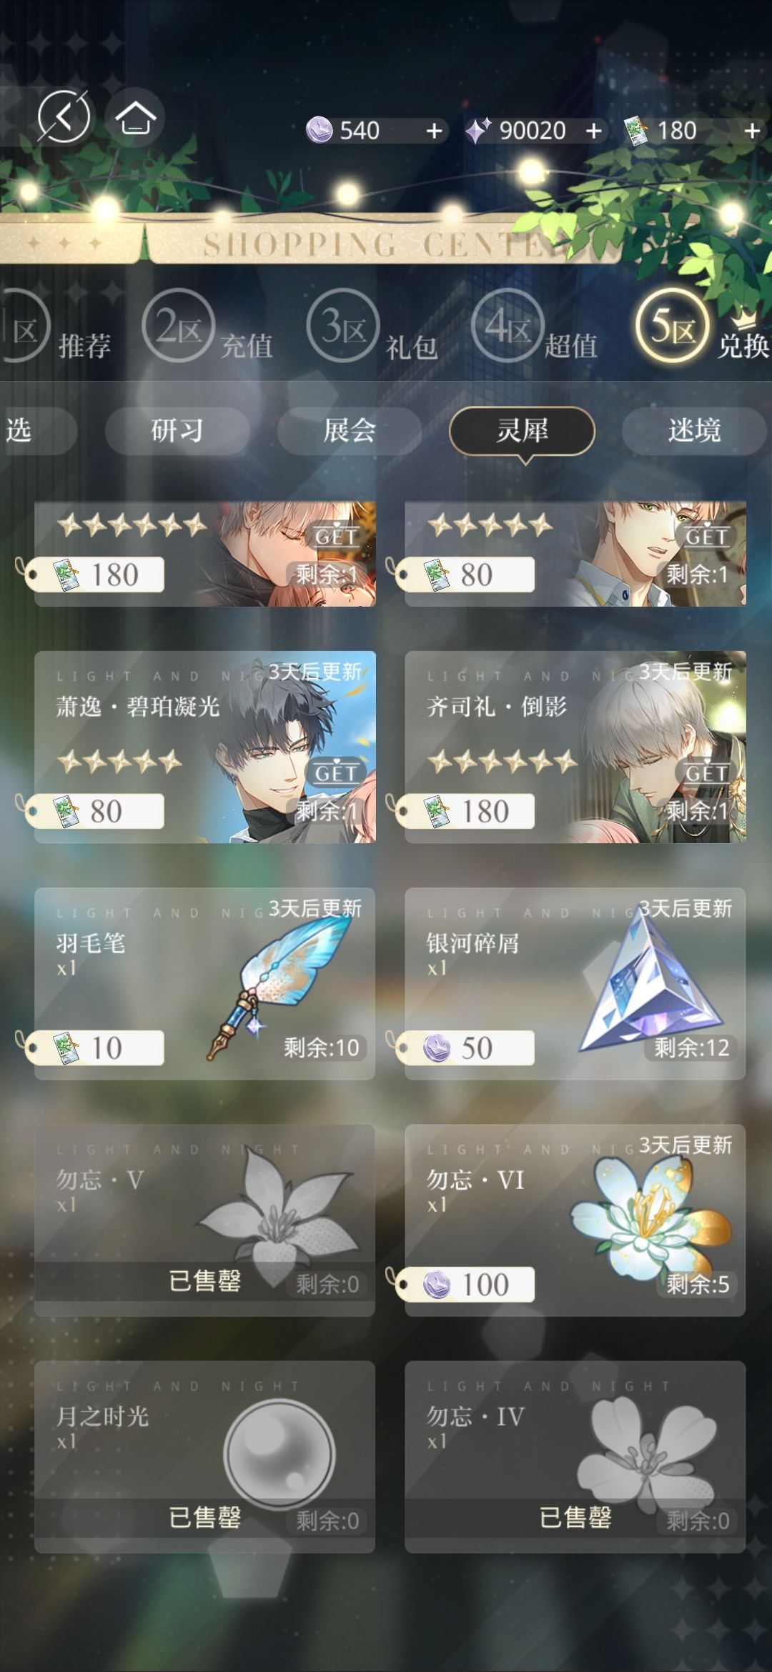Tap the 90020 diamond currency icon
Screen dimensions: 772x1672
[x=477, y=131]
